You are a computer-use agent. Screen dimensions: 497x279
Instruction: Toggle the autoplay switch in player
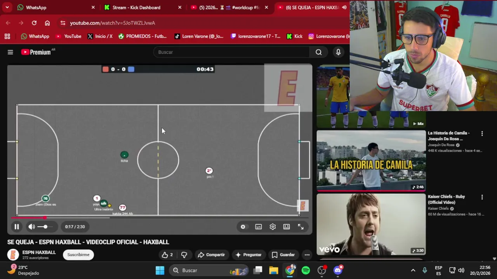243,227
